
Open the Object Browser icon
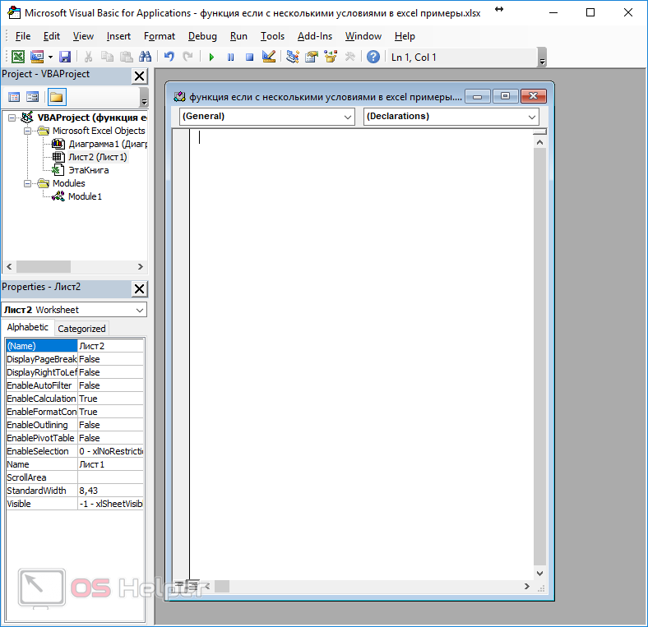click(x=331, y=57)
